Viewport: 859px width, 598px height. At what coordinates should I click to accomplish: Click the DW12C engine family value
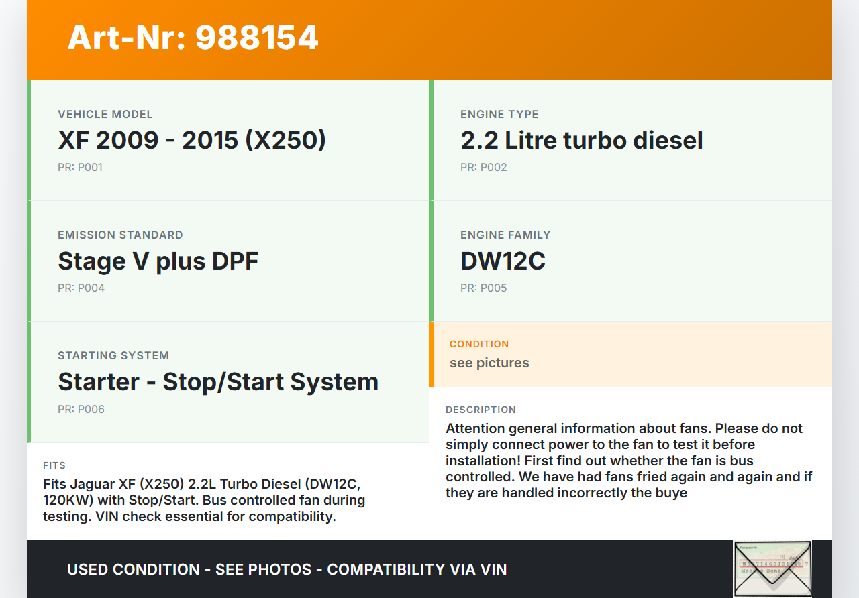pyautogui.click(x=503, y=261)
